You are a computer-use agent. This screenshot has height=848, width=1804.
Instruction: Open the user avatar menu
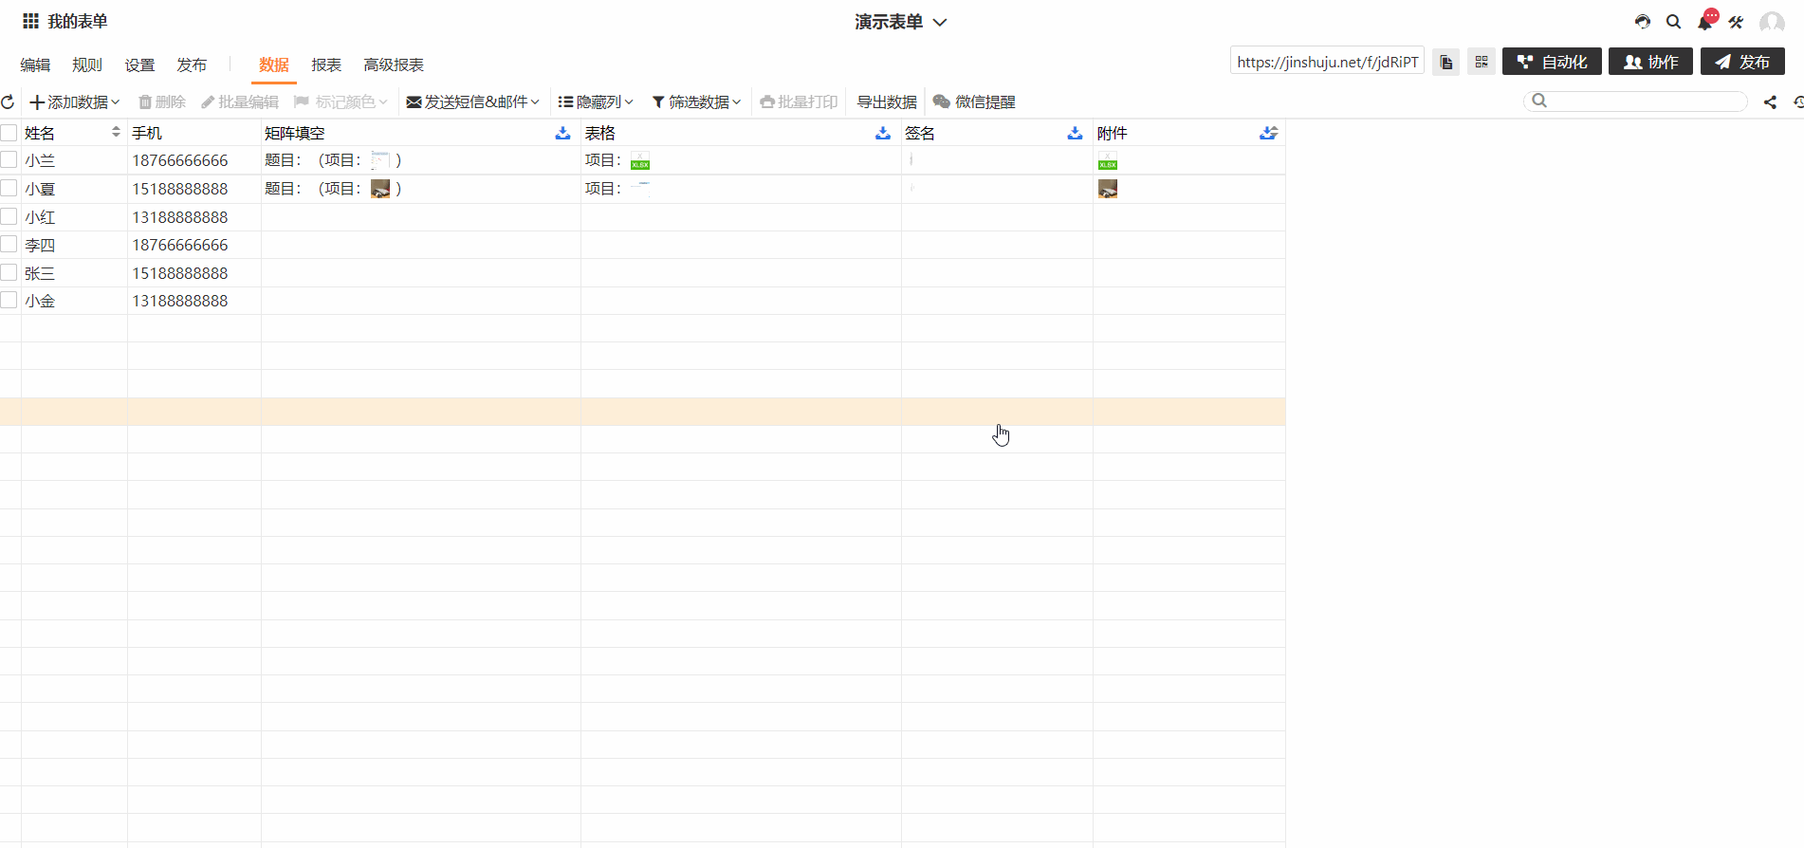[1772, 22]
